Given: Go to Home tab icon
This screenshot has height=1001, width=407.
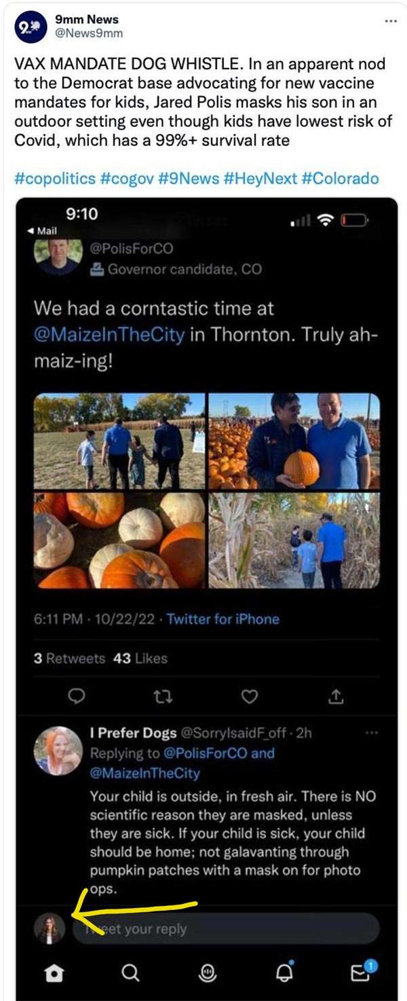Looking at the screenshot, I should (x=53, y=973).
